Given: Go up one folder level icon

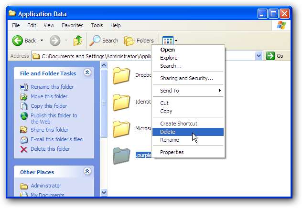Looking at the screenshot, I should click(78, 41).
